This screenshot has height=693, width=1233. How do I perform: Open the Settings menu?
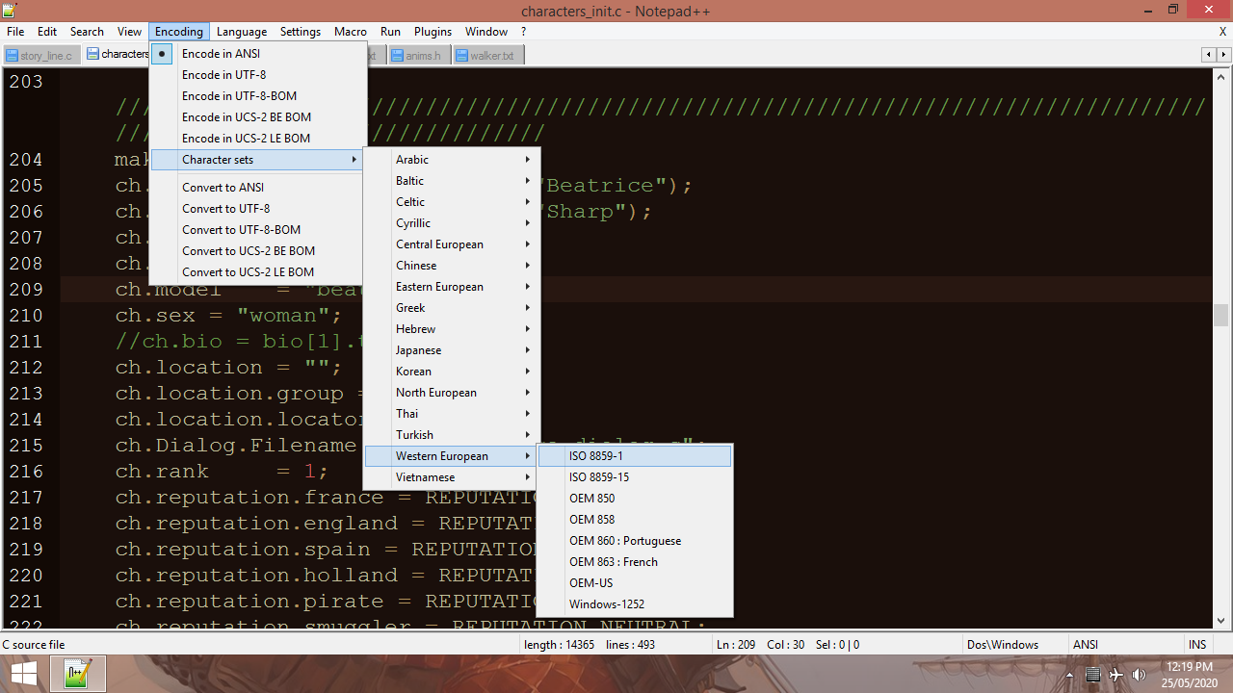pos(301,32)
